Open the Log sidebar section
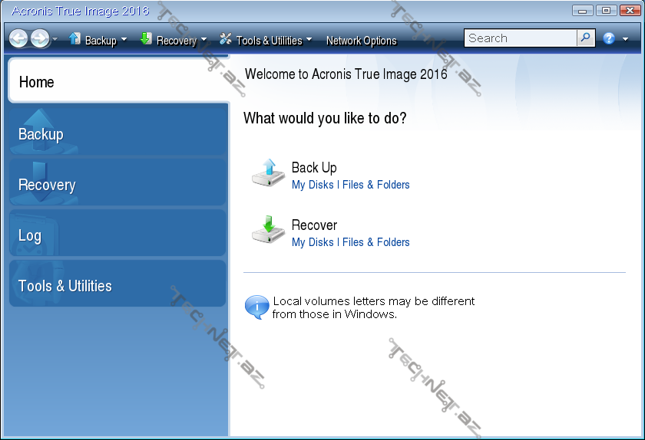The image size is (645, 440). pyautogui.click(x=117, y=235)
